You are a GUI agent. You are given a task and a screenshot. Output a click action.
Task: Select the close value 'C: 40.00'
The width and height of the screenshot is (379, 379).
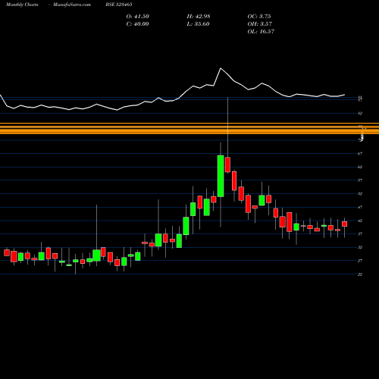tap(137, 23)
